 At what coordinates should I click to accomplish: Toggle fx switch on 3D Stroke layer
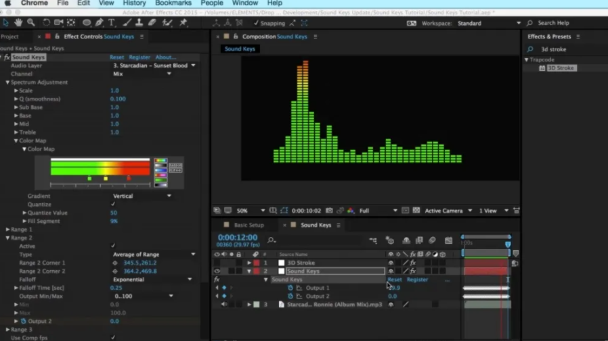(x=413, y=263)
